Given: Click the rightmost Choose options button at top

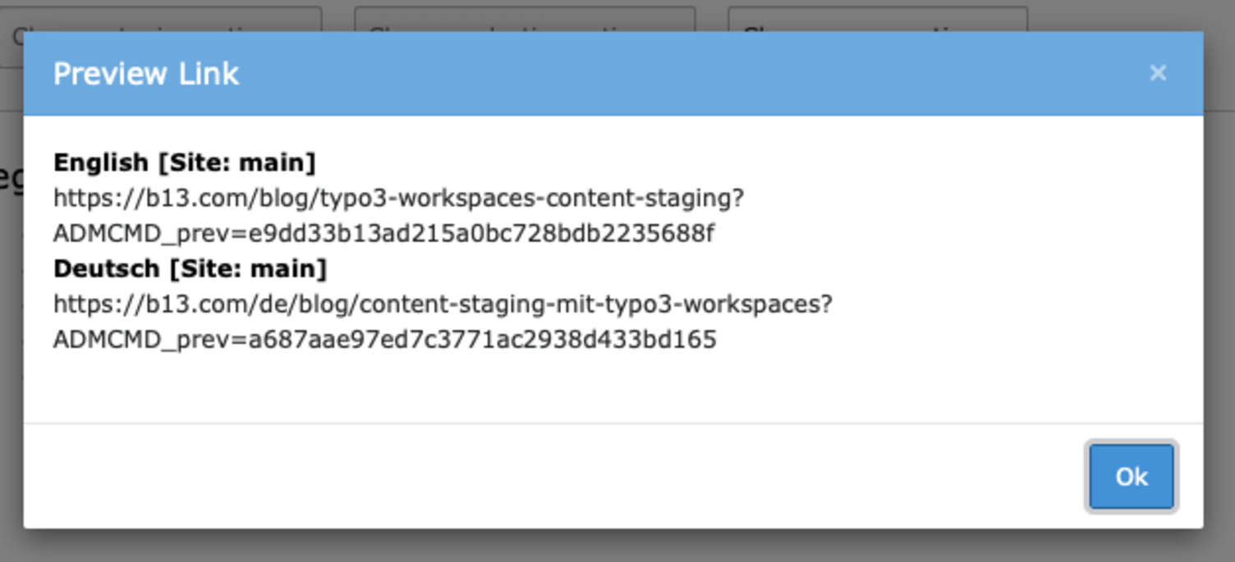Looking at the screenshot, I should [x=879, y=18].
